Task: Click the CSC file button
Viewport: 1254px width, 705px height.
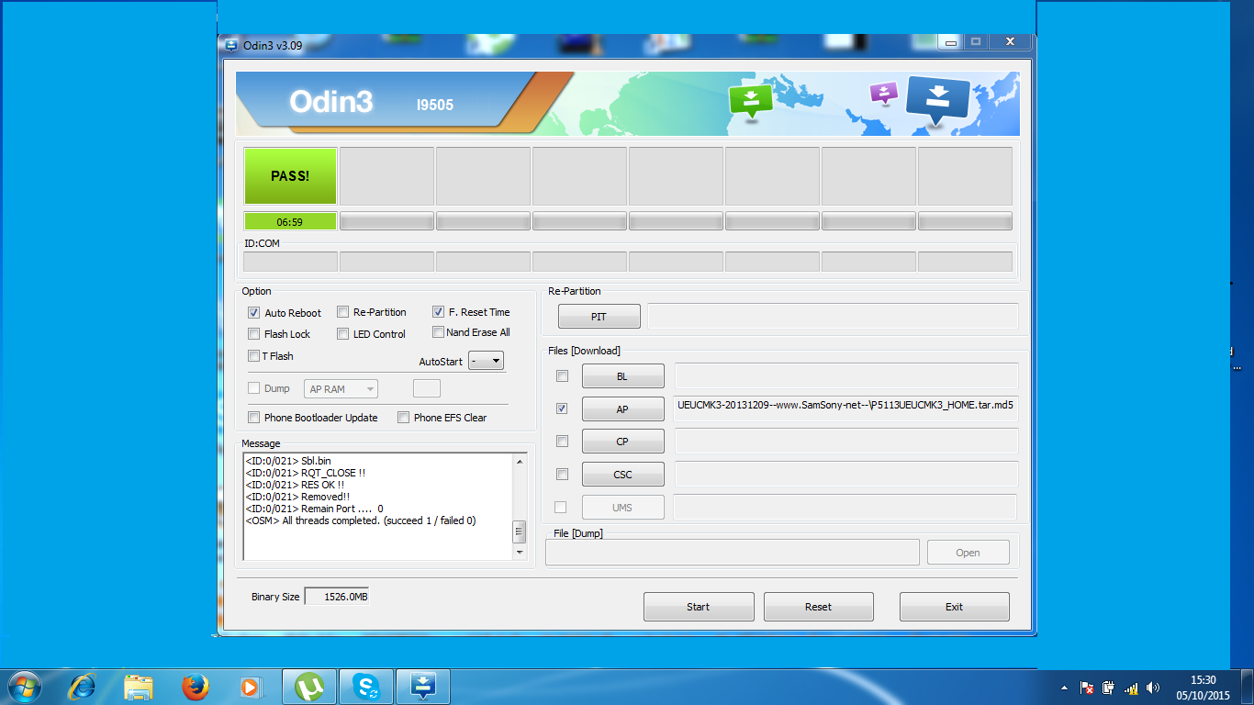Action: (x=622, y=475)
